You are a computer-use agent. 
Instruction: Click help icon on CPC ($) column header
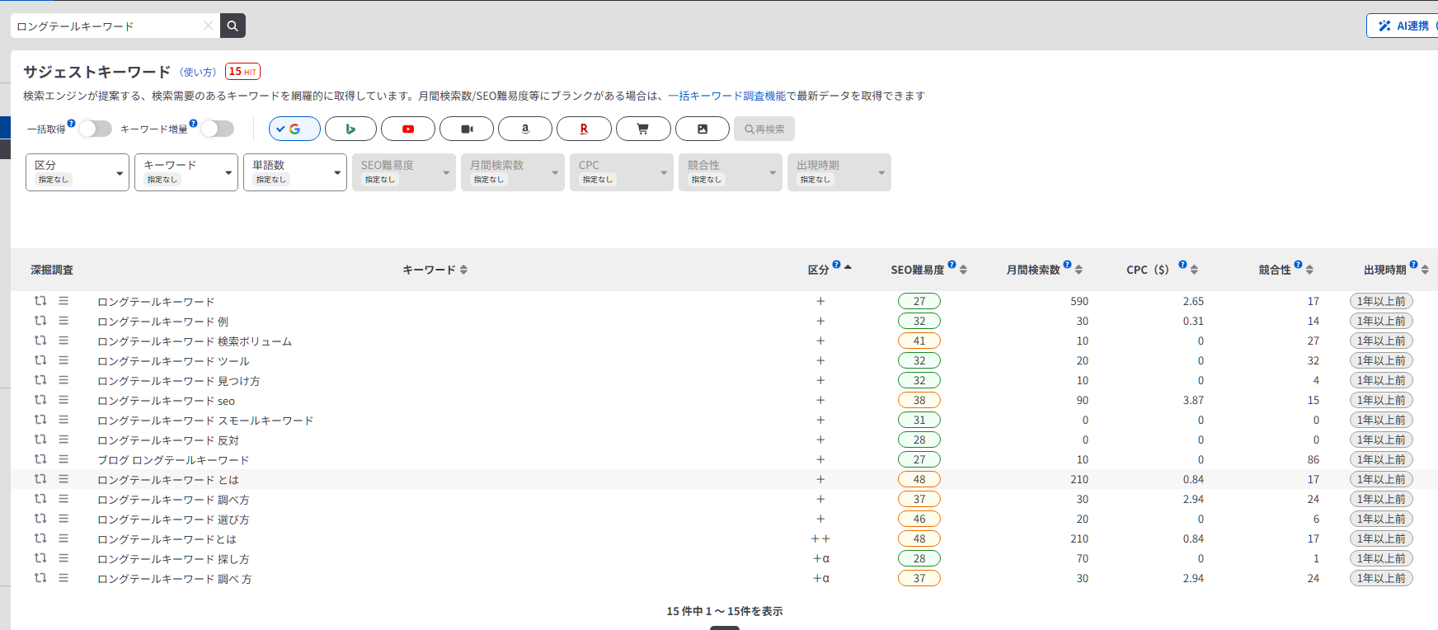[x=1182, y=265]
